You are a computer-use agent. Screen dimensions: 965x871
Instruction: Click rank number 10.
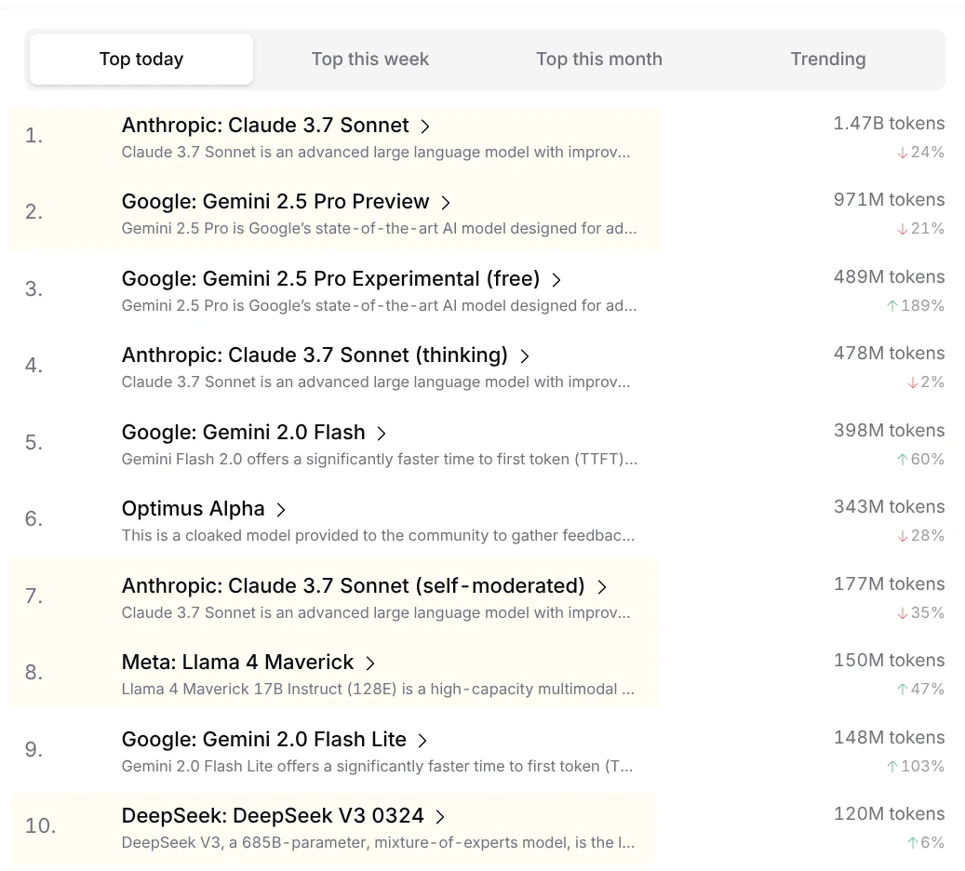(x=40, y=826)
